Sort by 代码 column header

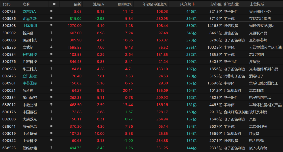[6, 4]
